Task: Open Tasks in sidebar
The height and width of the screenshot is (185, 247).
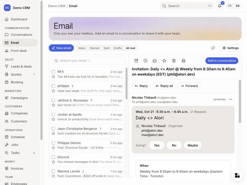Action: [20, 153]
